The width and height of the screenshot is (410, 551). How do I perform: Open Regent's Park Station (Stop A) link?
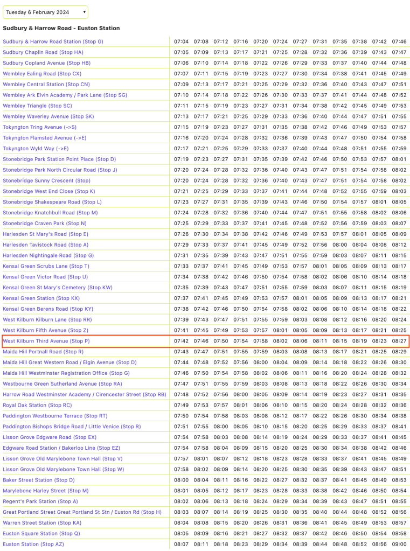click(x=40, y=501)
